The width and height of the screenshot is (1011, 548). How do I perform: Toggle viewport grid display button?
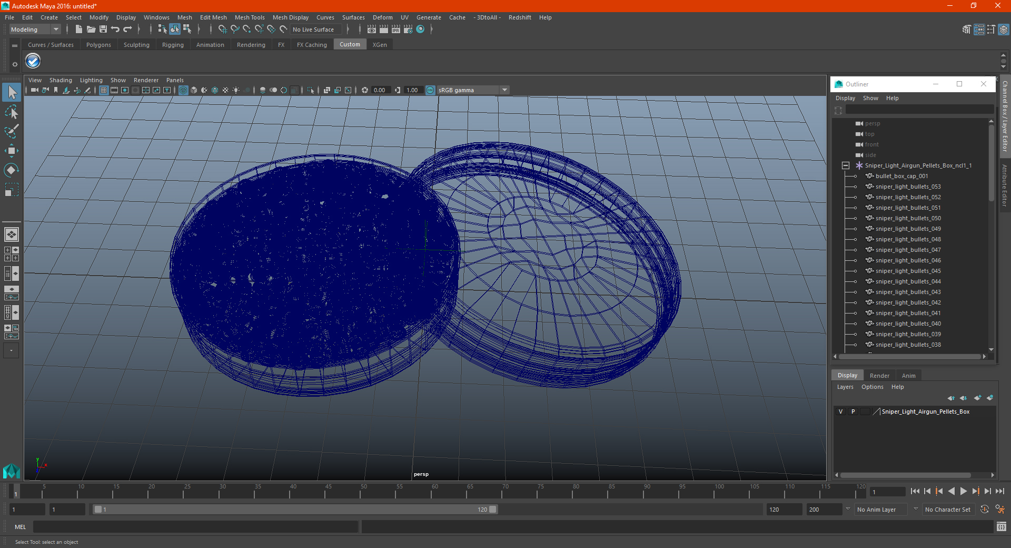(104, 90)
